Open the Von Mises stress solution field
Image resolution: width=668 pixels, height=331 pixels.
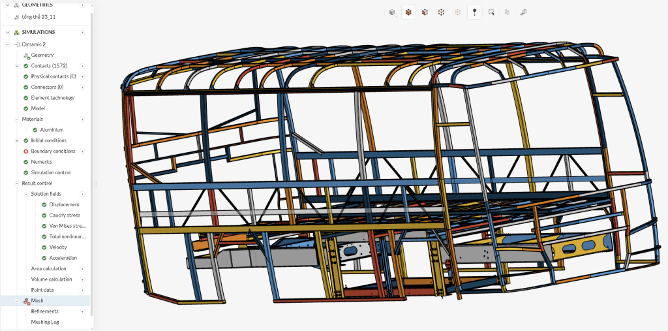click(67, 226)
